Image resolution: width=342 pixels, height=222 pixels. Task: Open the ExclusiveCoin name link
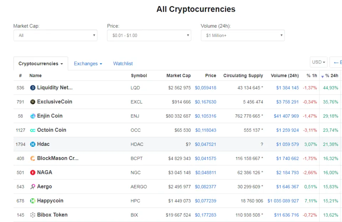click(55, 102)
